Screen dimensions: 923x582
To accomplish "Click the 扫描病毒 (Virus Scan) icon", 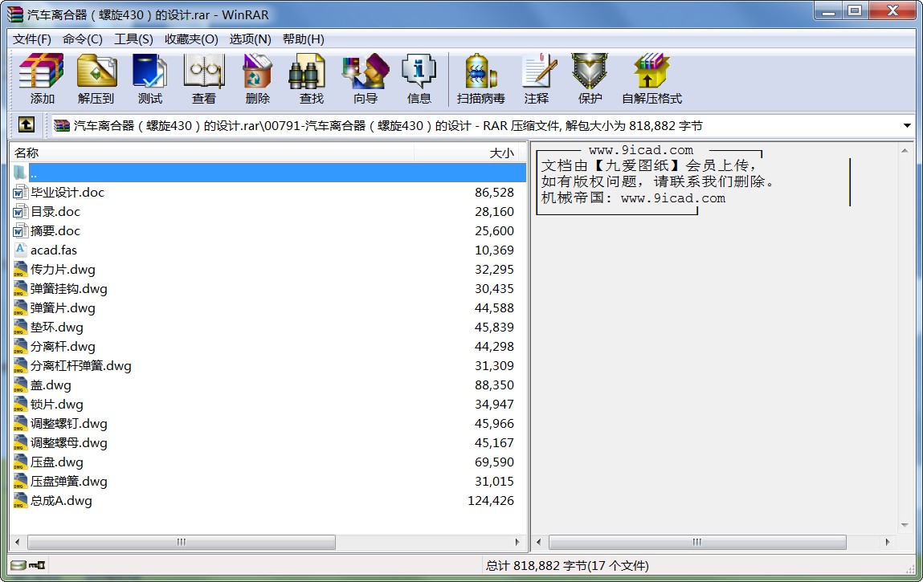I will click(x=480, y=78).
